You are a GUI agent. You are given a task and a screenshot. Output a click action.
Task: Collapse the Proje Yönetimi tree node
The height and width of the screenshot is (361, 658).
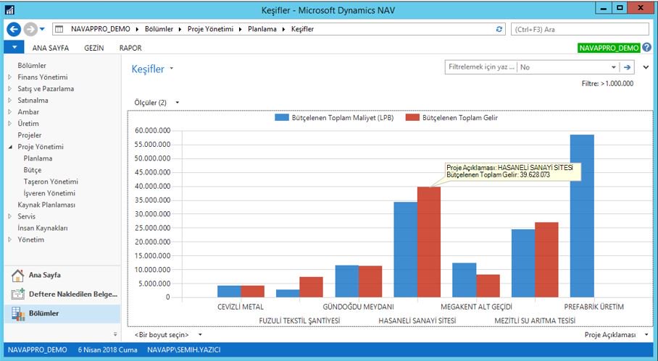coord(10,147)
